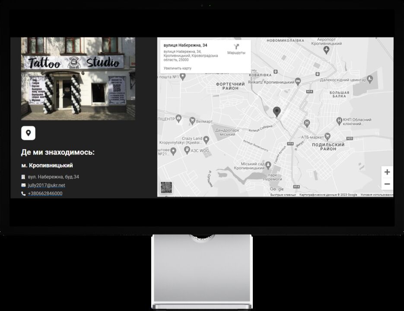
Task: Click the Маршруты directions arrow icon
Action: 236,47
